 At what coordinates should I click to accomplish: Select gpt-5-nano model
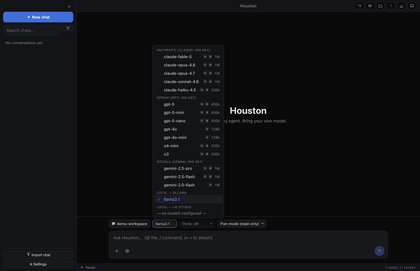tap(188, 121)
